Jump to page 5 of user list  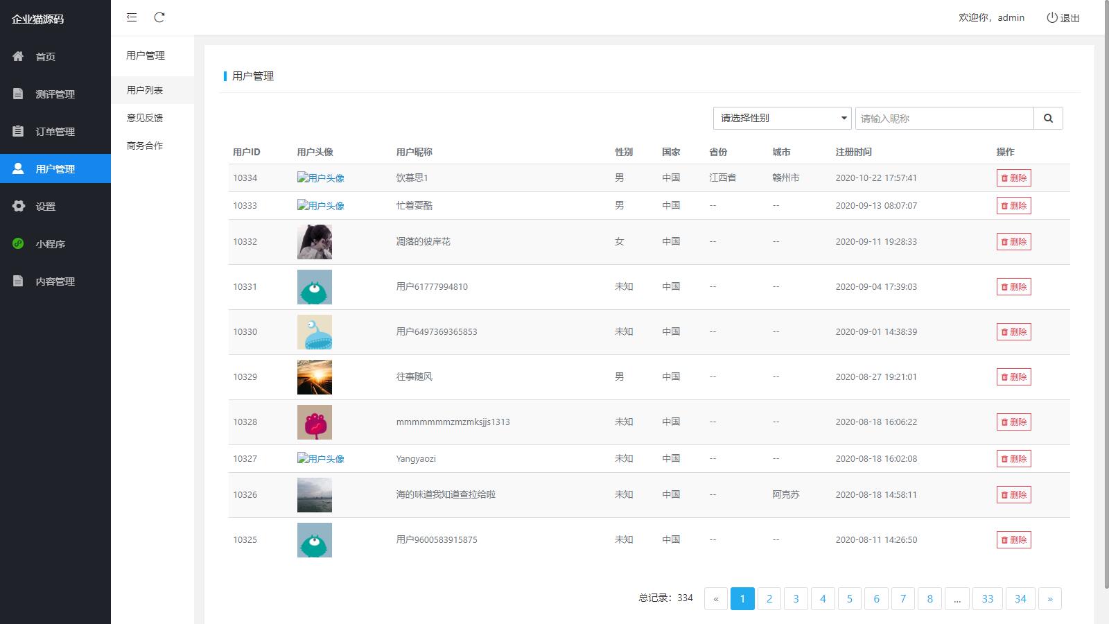850,599
